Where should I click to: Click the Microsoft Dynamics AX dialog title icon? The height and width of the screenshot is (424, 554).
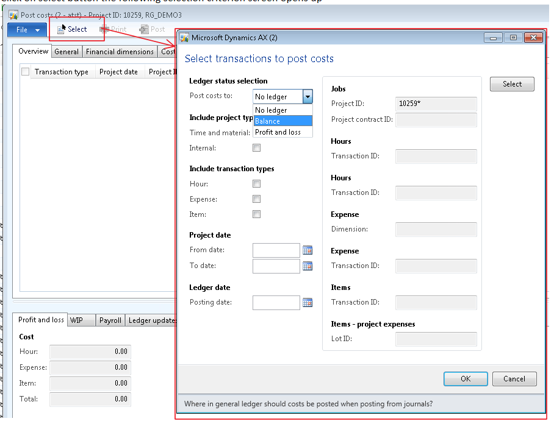point(184,38)
